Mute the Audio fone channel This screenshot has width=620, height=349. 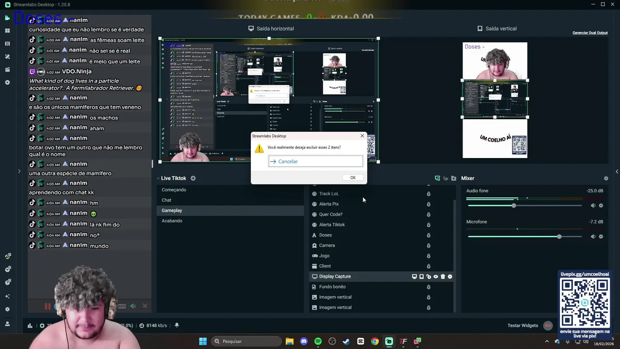tap(593, 206)
